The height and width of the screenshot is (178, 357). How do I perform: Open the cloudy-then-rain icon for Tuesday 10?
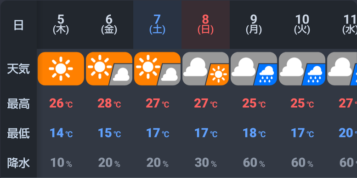[x=302, y=69]
